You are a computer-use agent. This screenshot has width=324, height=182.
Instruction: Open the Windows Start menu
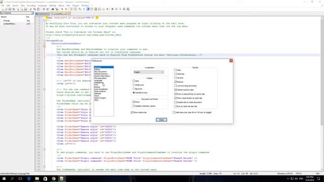pos(4,178)
